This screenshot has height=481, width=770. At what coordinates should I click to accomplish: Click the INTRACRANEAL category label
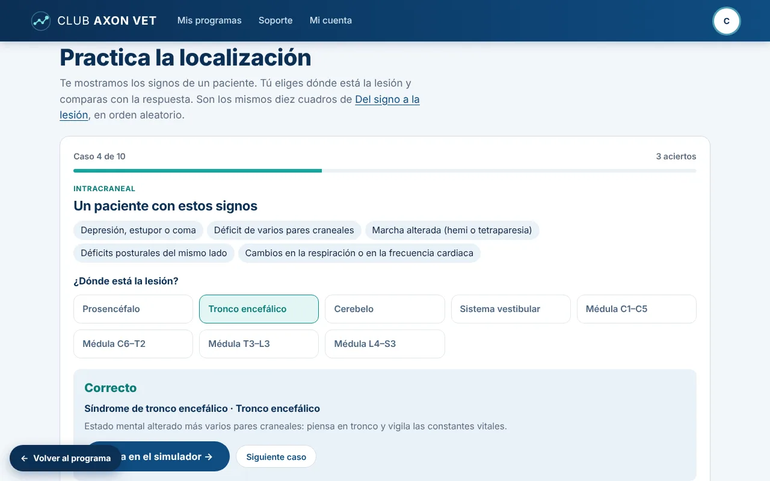click(x=105, y=189)
